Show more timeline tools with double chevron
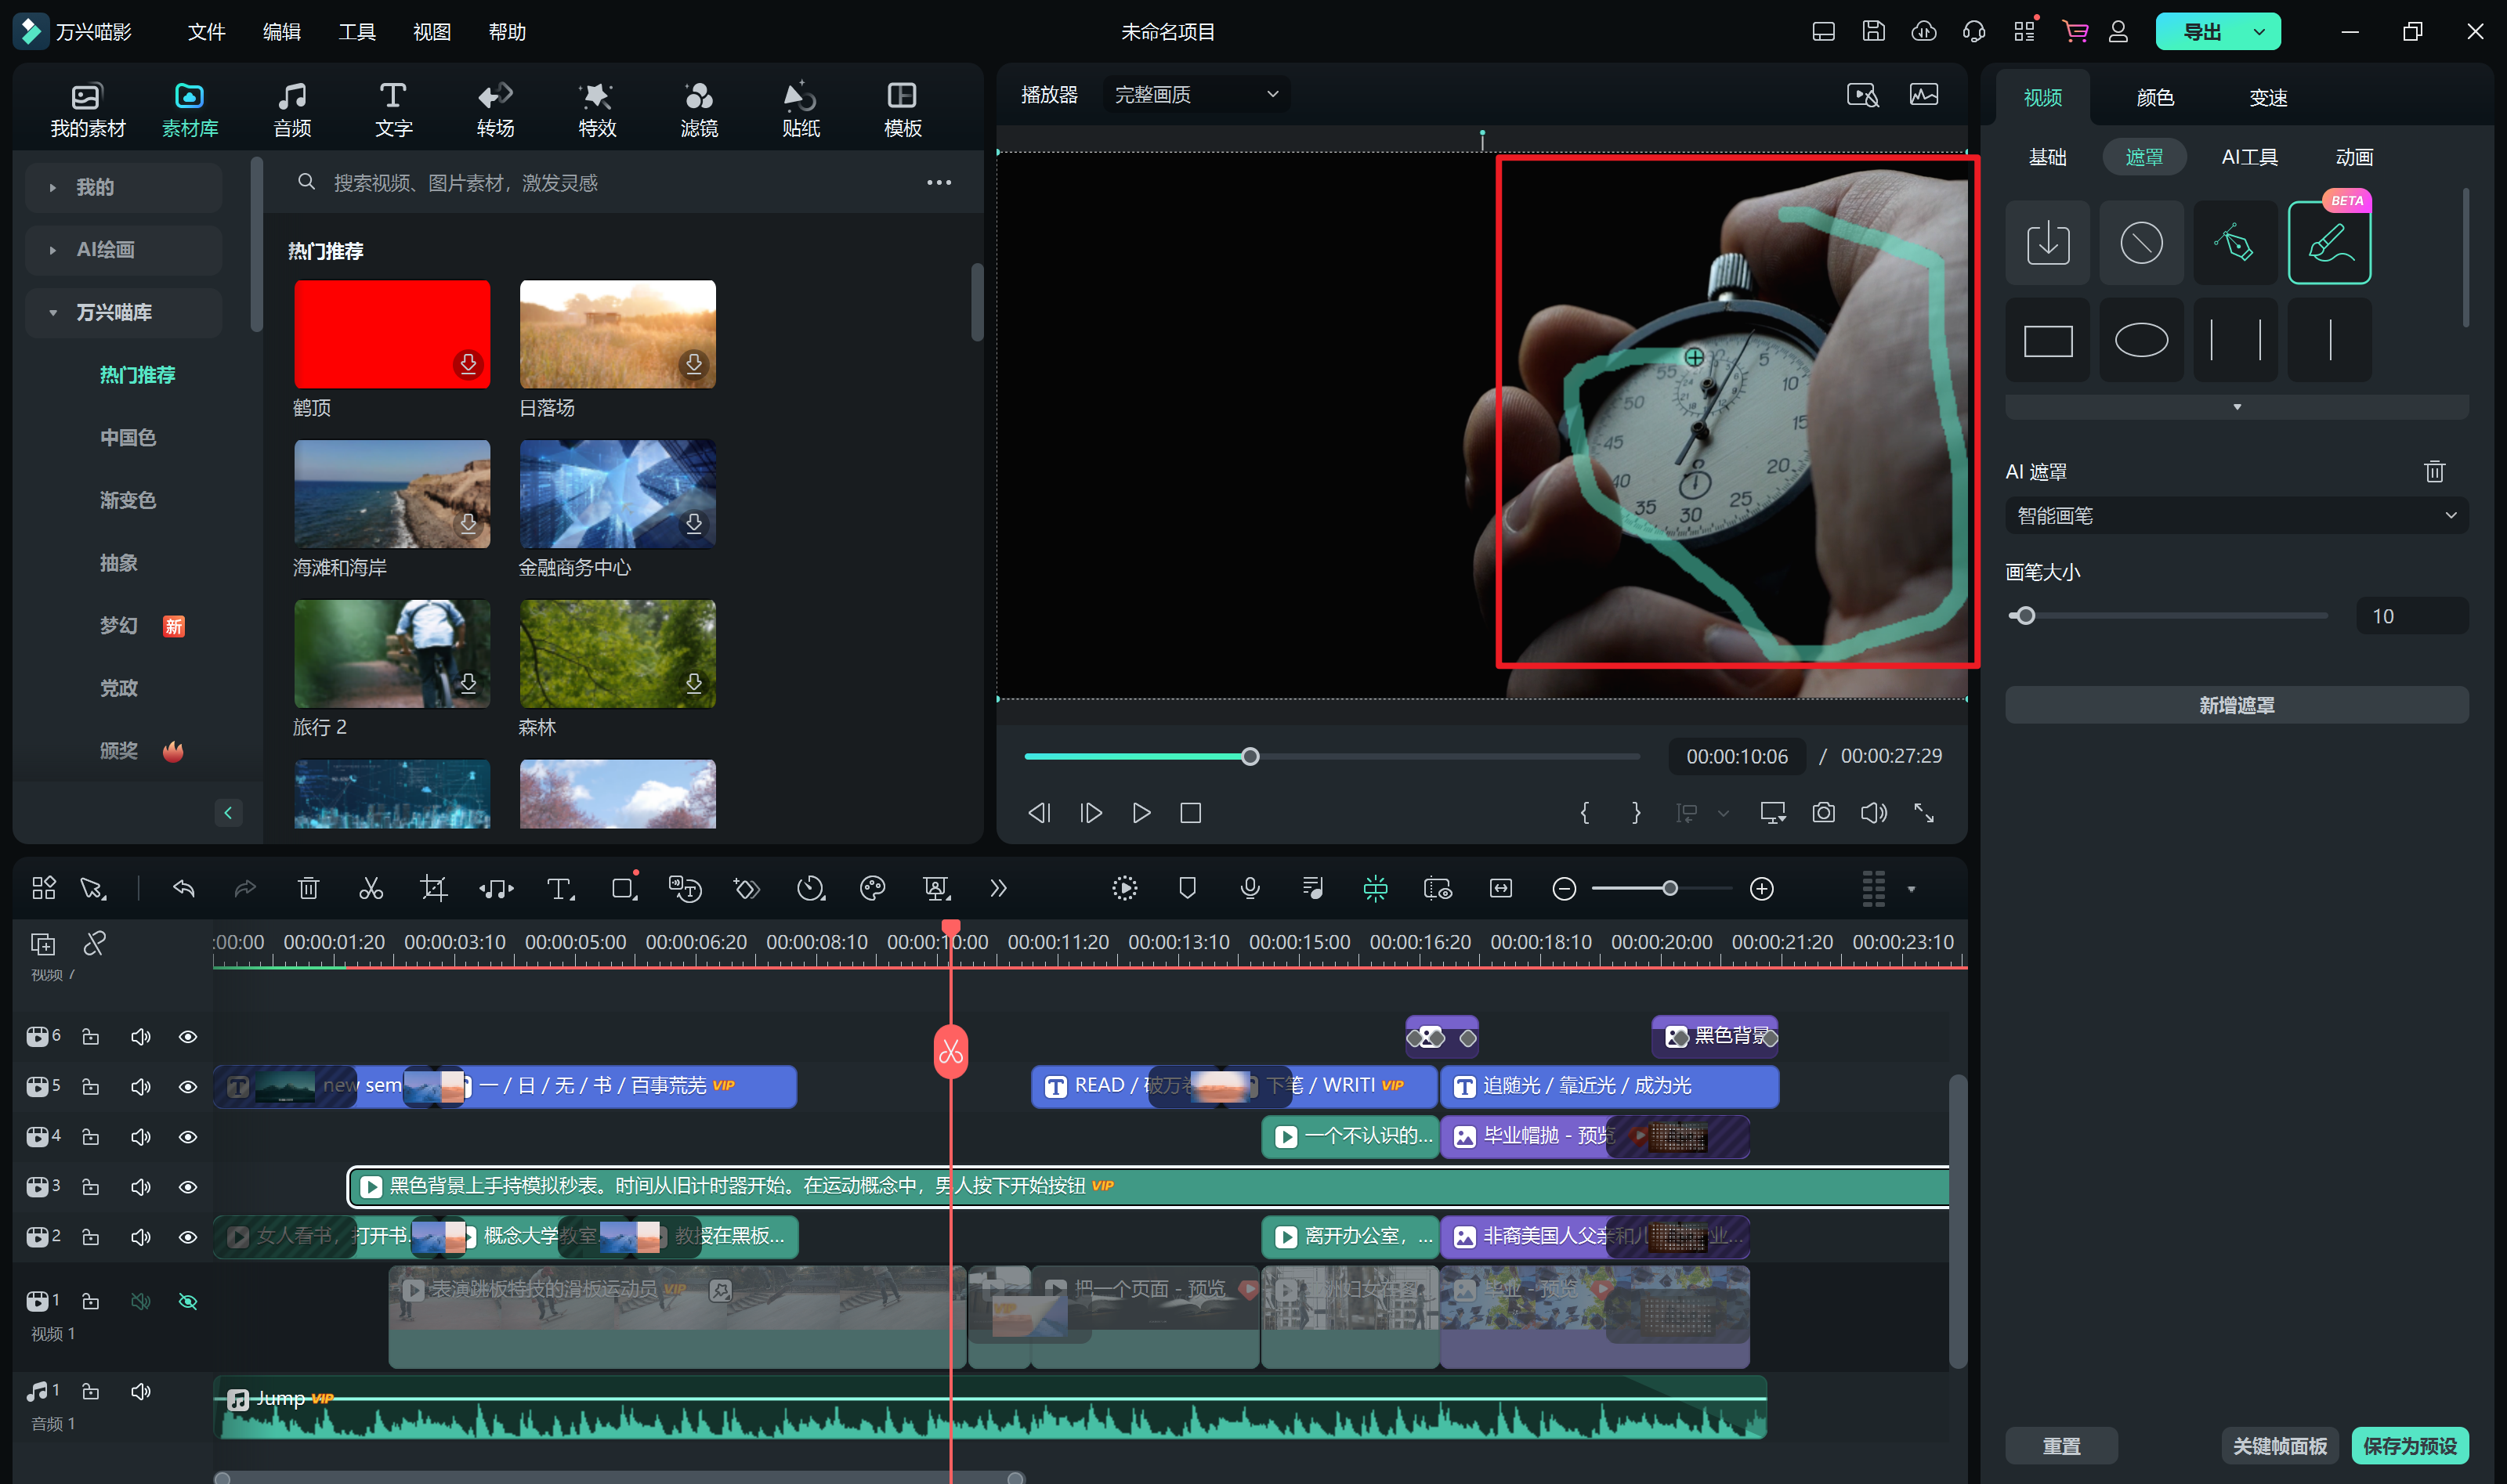 (997, 888)
